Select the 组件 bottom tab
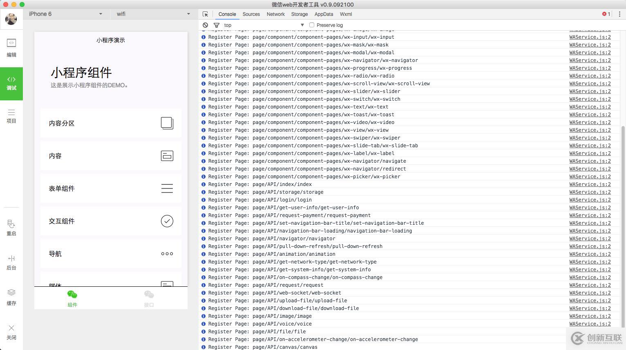 72,299
